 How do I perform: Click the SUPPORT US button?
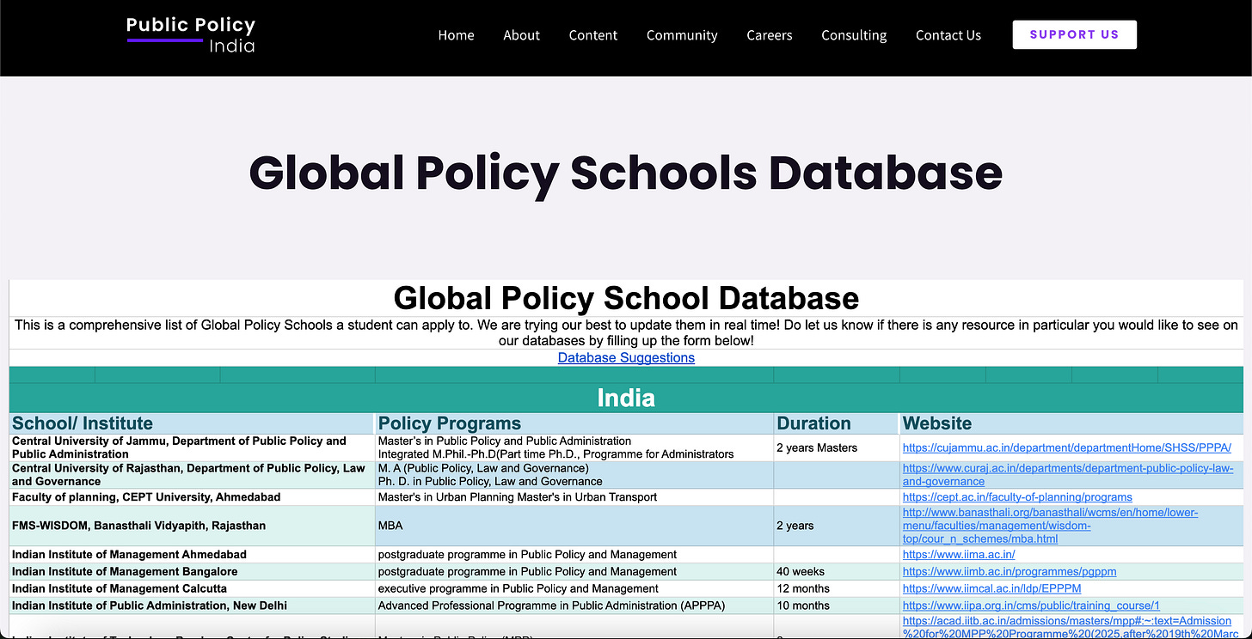[x=1074, y=34]
